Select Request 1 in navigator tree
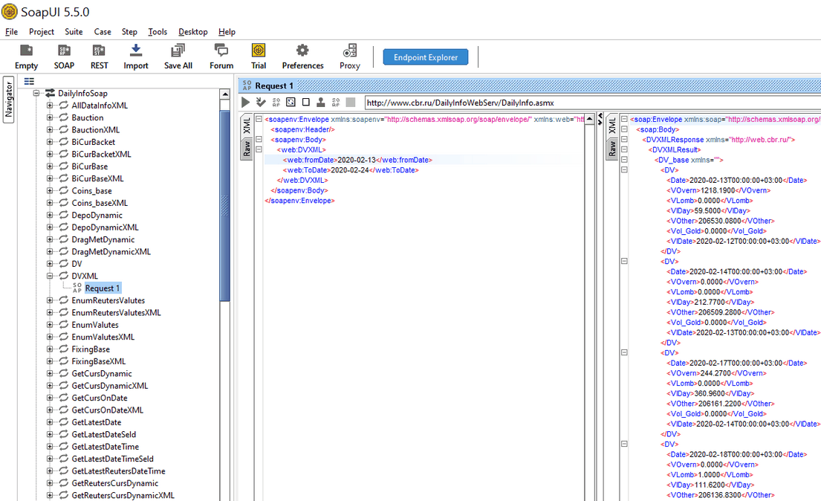The height and width of the screenshot is (501, 821). tap(102, 288)
